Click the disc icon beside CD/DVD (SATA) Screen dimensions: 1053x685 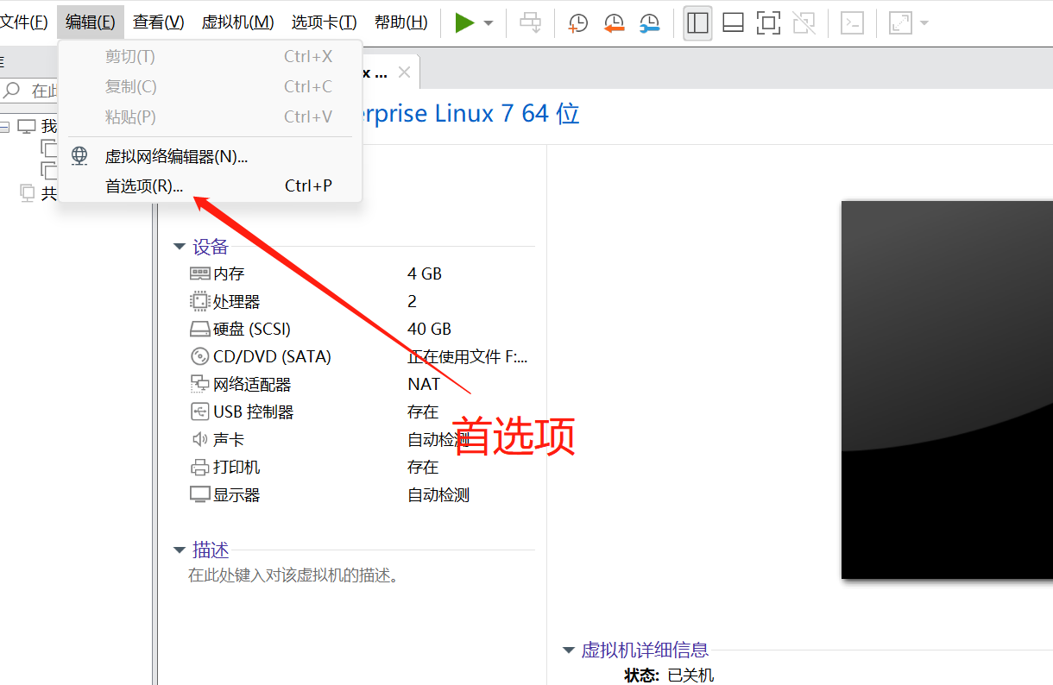pyautogui.click(x=199, y=356)
